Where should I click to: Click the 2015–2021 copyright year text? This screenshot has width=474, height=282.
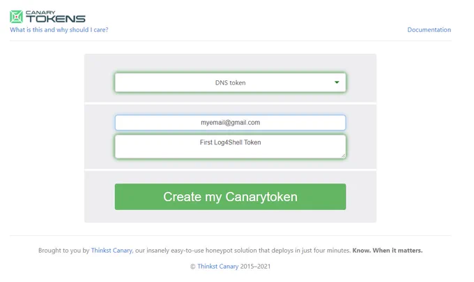click(255, 267)
